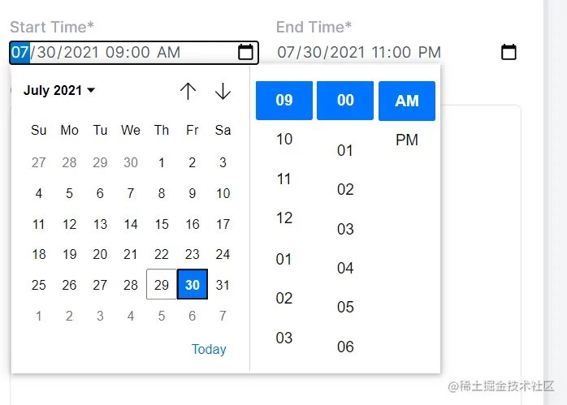Go to previous month with up arrow
Image resolution: width=567 pixels, height=405 pixels.
(x=188, y=91)
